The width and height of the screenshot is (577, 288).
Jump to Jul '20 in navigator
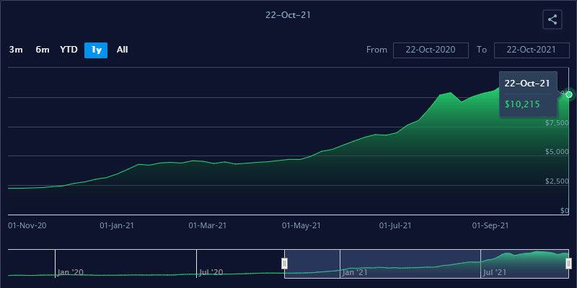[x=211, y=272]
